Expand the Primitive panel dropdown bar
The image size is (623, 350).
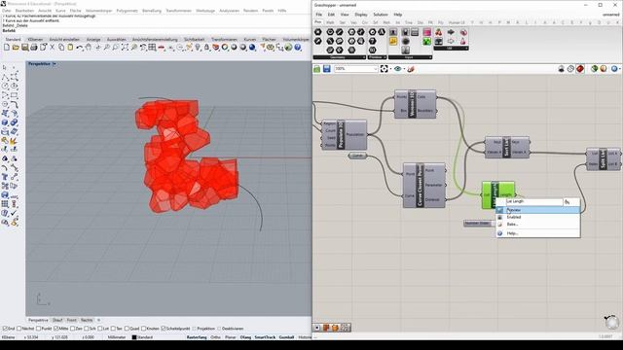[377, 57]
